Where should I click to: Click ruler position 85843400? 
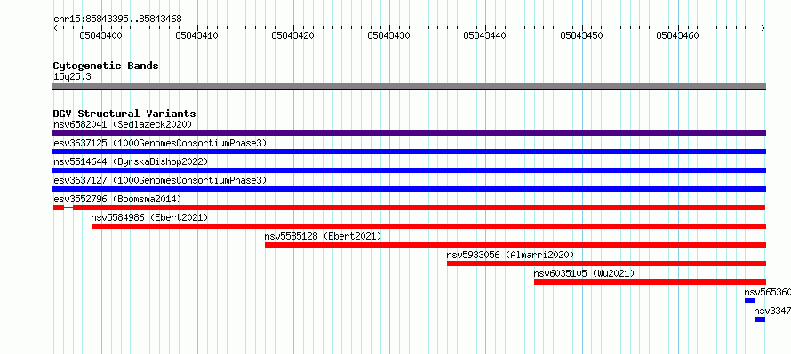click(x=100, y=35)
